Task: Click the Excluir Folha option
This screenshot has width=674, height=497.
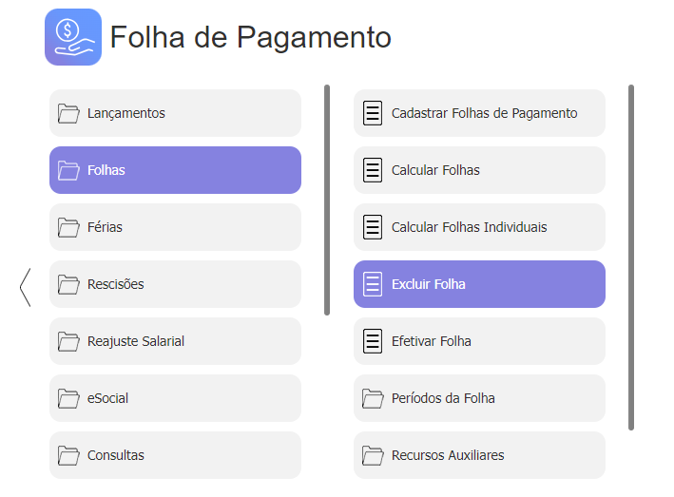Action: (479, 284)
